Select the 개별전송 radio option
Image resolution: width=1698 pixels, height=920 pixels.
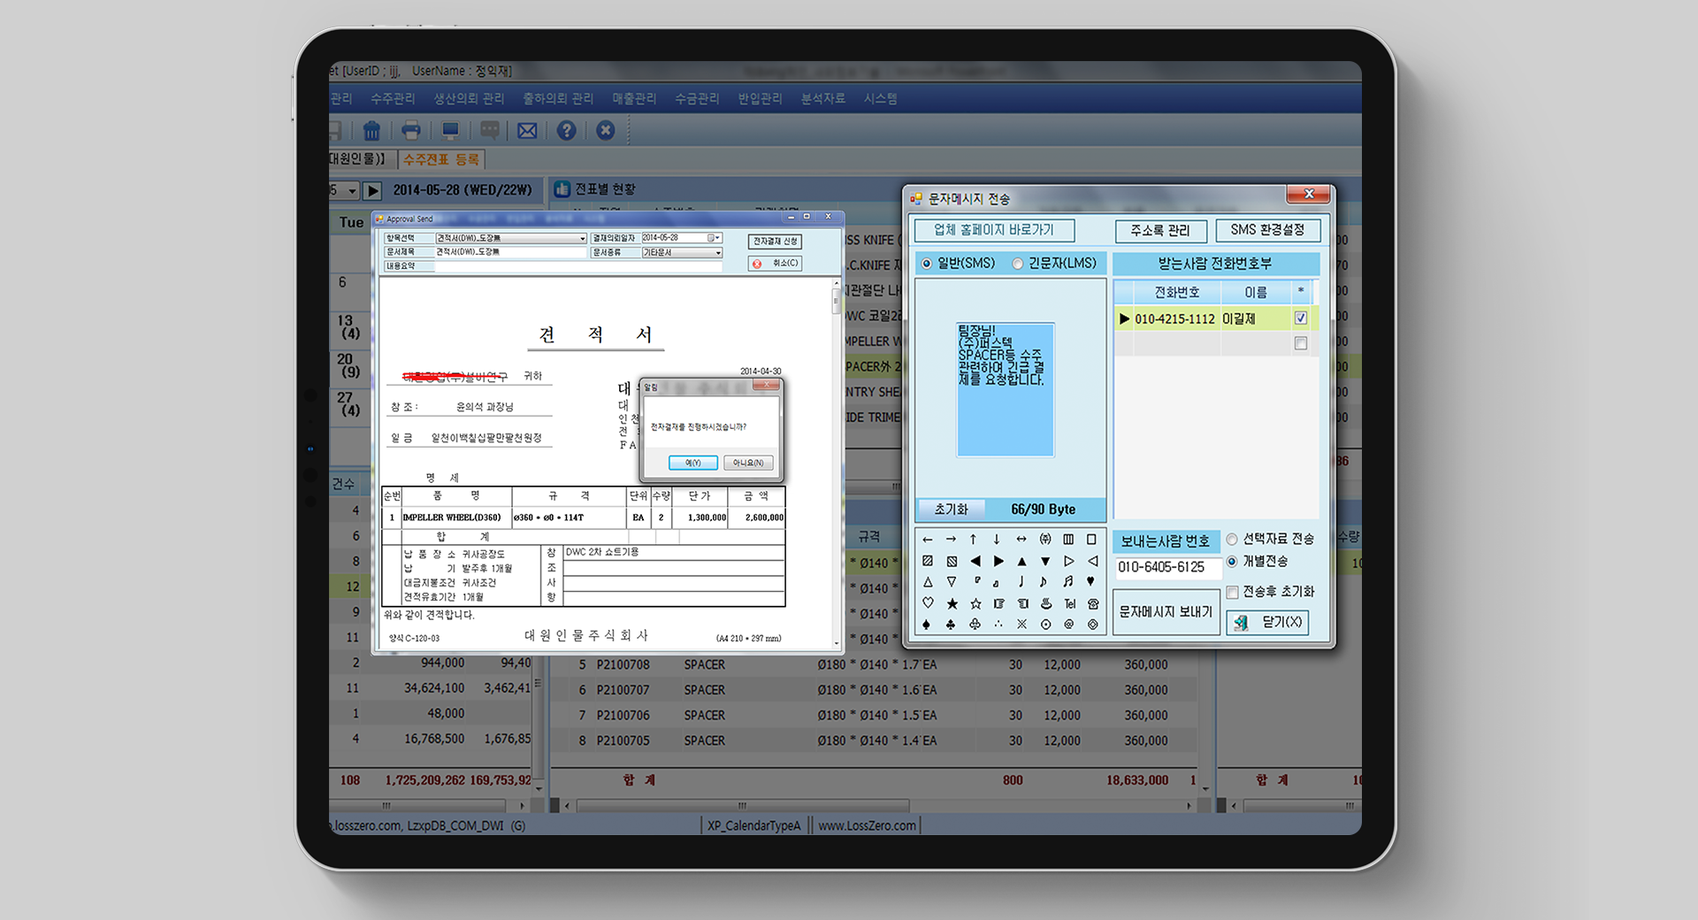(x=1232, y=562)
